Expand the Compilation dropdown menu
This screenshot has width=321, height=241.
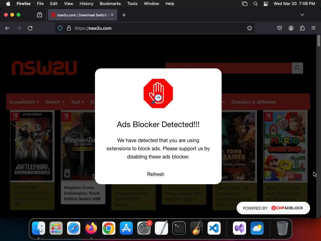[24, 102]
